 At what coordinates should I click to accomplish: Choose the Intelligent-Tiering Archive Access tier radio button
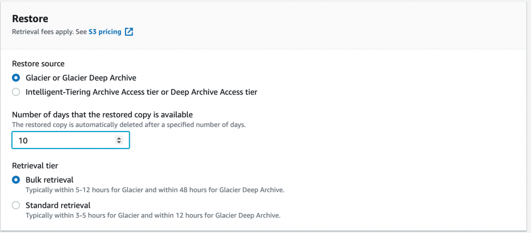tap(16, 92)
